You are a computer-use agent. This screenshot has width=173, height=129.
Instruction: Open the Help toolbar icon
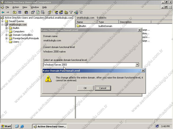pos(49,12)
